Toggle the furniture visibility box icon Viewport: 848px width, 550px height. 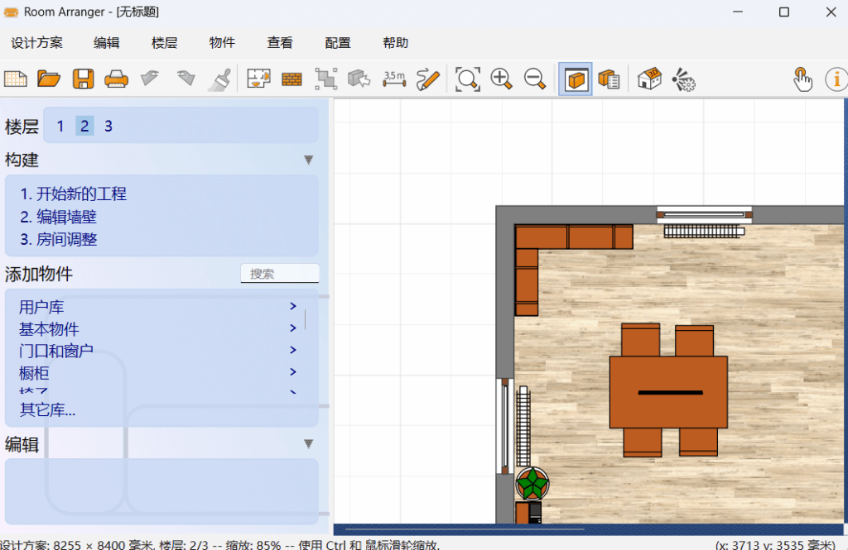click(x=575, y=79)
